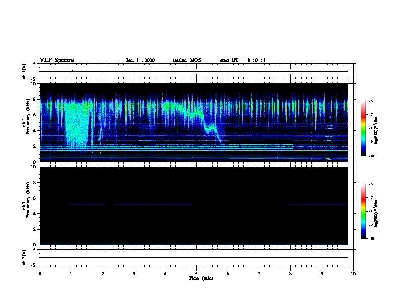This screenshot has height=307, width=398.
Task: Click the ch.1 color bar log(PSD) label
Action: [x=376, y=131]
